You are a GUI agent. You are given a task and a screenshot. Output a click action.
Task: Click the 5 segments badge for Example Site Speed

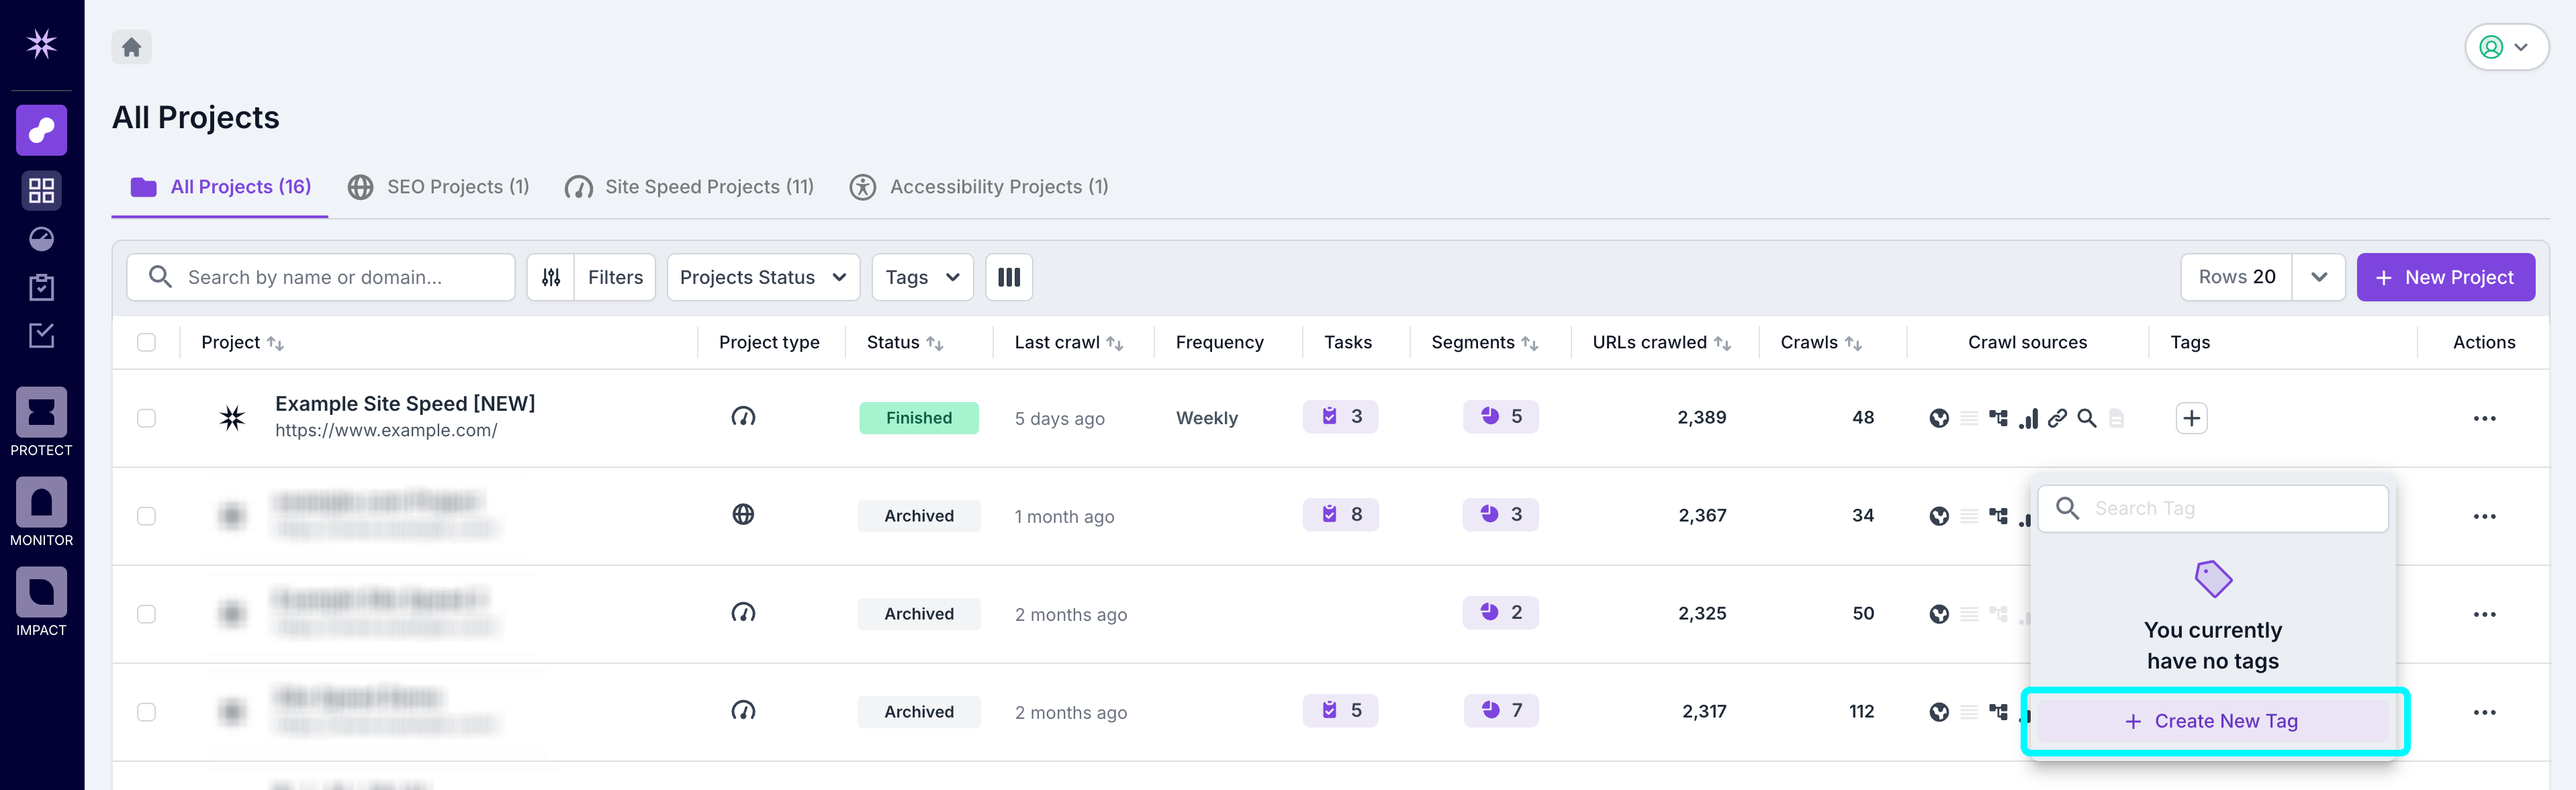(1500, 416)
